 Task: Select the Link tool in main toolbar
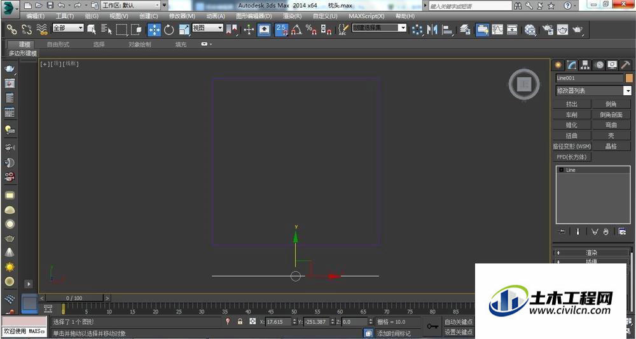(11, 30)
